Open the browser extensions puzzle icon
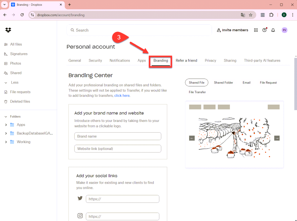 [271, 15]
